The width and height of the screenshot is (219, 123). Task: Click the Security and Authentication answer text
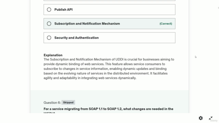pos(77,38)
